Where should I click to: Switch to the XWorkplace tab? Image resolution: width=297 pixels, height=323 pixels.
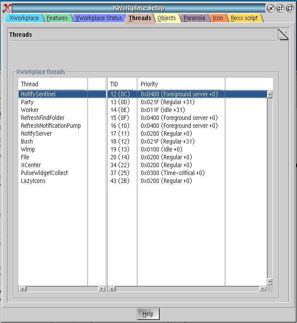point(24,18)
